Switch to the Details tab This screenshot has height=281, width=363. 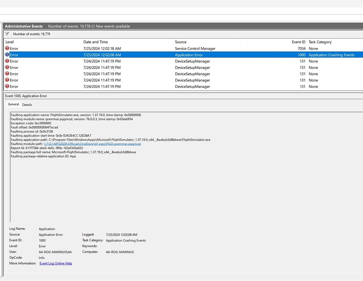pos(27,105)
